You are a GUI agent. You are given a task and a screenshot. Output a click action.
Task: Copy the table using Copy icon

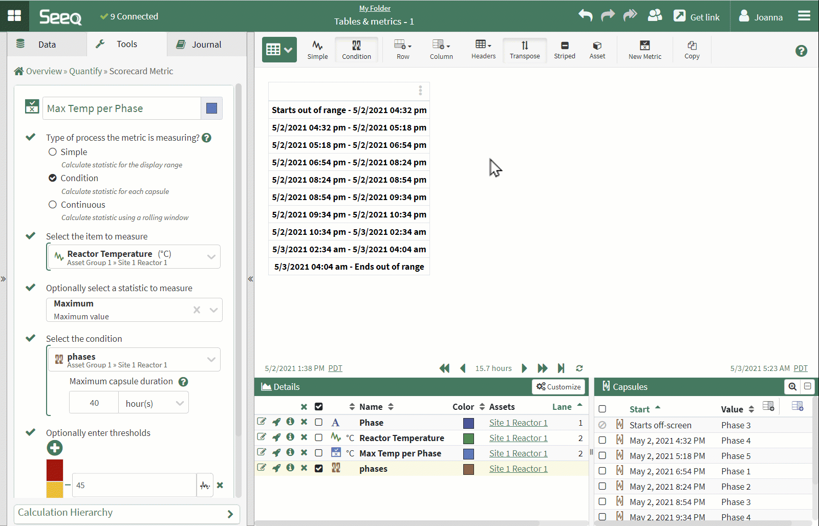pyautogui.click(x=692, y=50)
